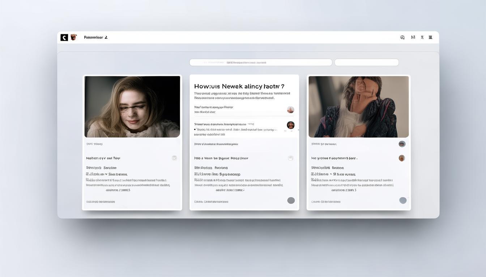This screenshot has height=277, width=486.
Task: Click the second author avatar on right card
Action: 402,158
